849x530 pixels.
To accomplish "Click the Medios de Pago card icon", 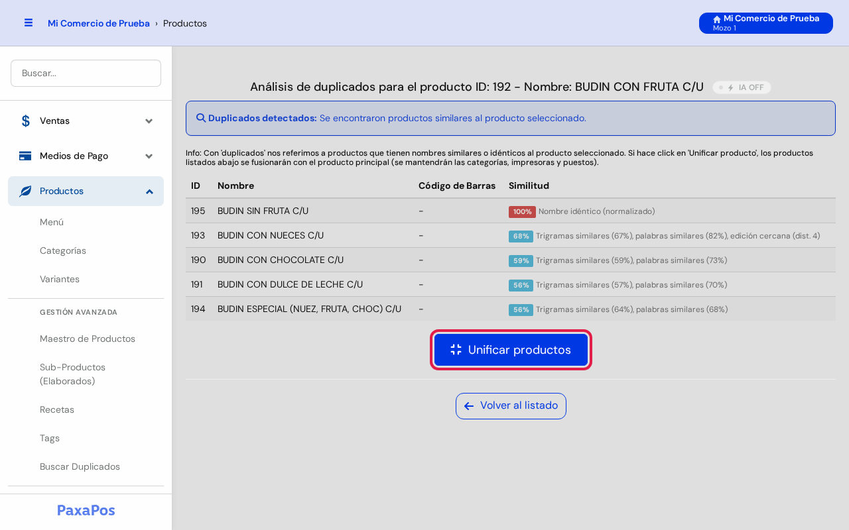I will [x=25, y=156].
